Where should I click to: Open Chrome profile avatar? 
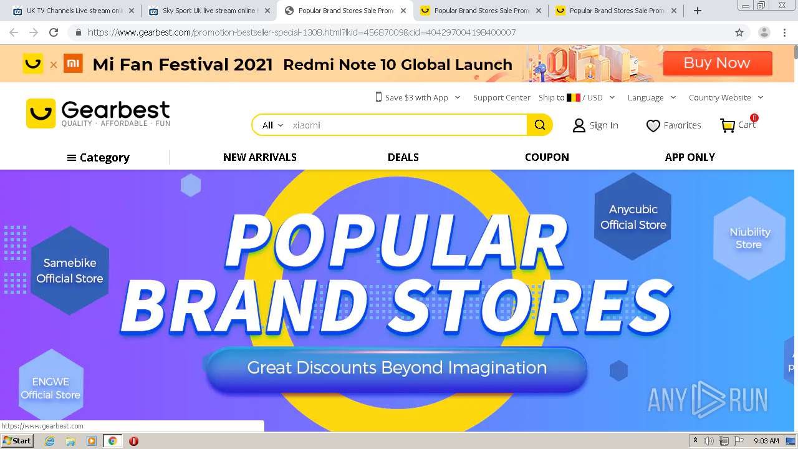764,32
